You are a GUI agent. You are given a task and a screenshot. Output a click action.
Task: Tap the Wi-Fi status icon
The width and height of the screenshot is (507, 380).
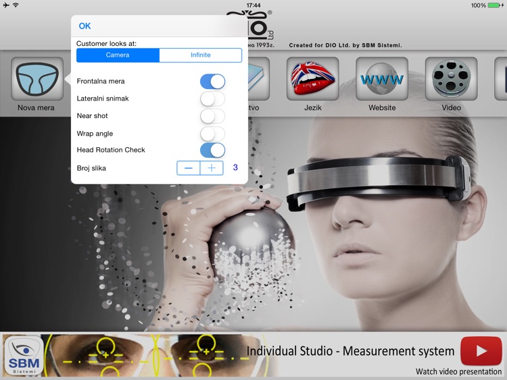(16, 5)
